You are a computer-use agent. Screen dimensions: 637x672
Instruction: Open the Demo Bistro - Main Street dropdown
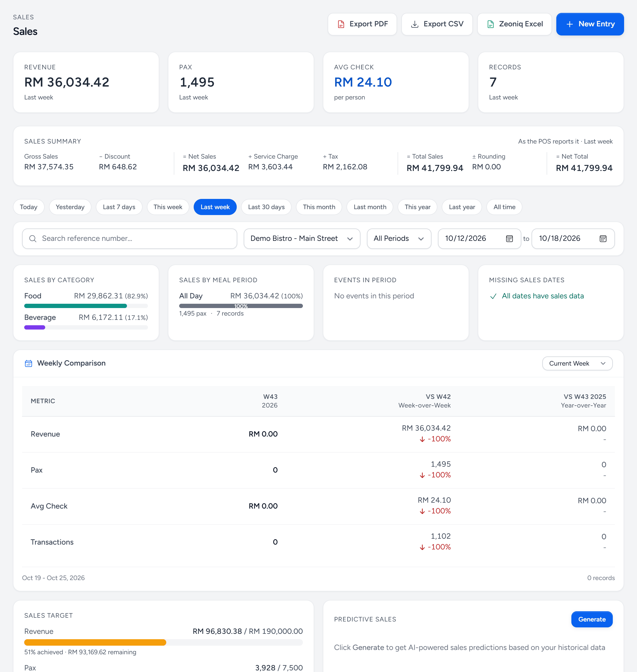302,239
